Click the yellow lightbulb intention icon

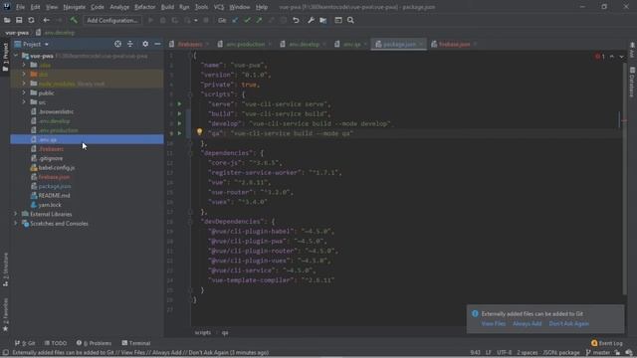[199, 132]
